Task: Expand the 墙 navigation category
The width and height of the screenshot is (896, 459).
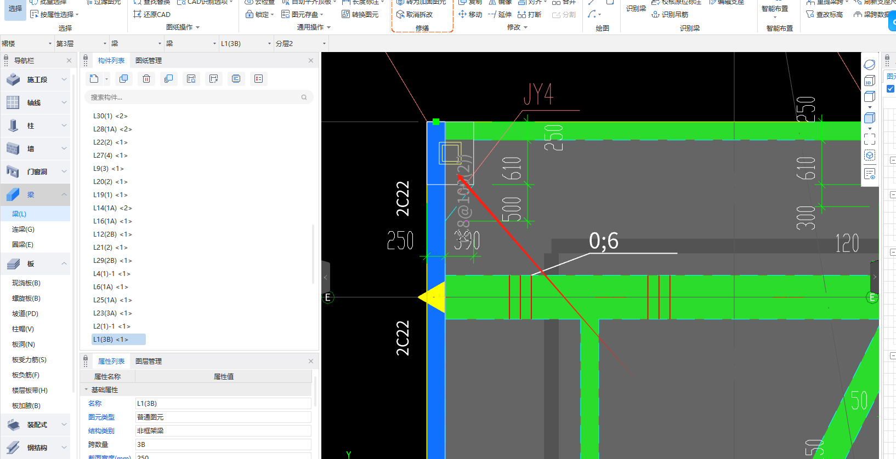Action: click(35, 149)
